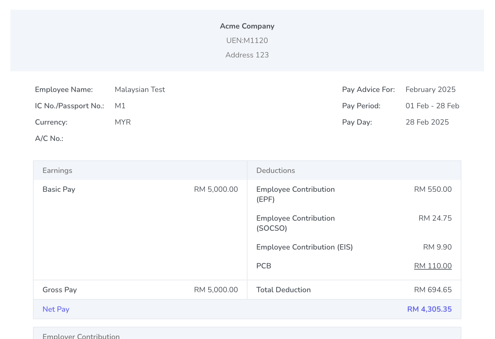Select the UEN:M1120 text
Viewport: 495px width, 339px height.
(247, 40)
